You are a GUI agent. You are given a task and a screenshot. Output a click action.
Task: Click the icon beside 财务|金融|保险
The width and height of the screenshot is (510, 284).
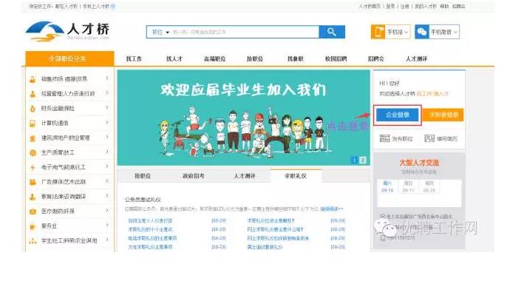point(33,108)
